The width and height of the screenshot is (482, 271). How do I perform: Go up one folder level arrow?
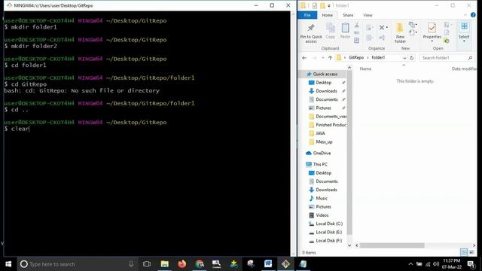(x=330, y=58)
